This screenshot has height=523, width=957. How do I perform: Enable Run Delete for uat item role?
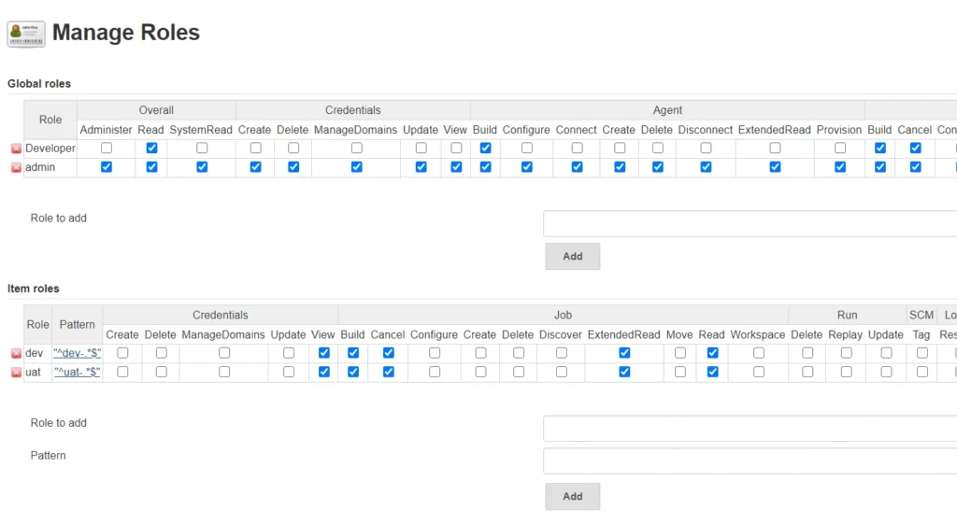pos(807,371)
